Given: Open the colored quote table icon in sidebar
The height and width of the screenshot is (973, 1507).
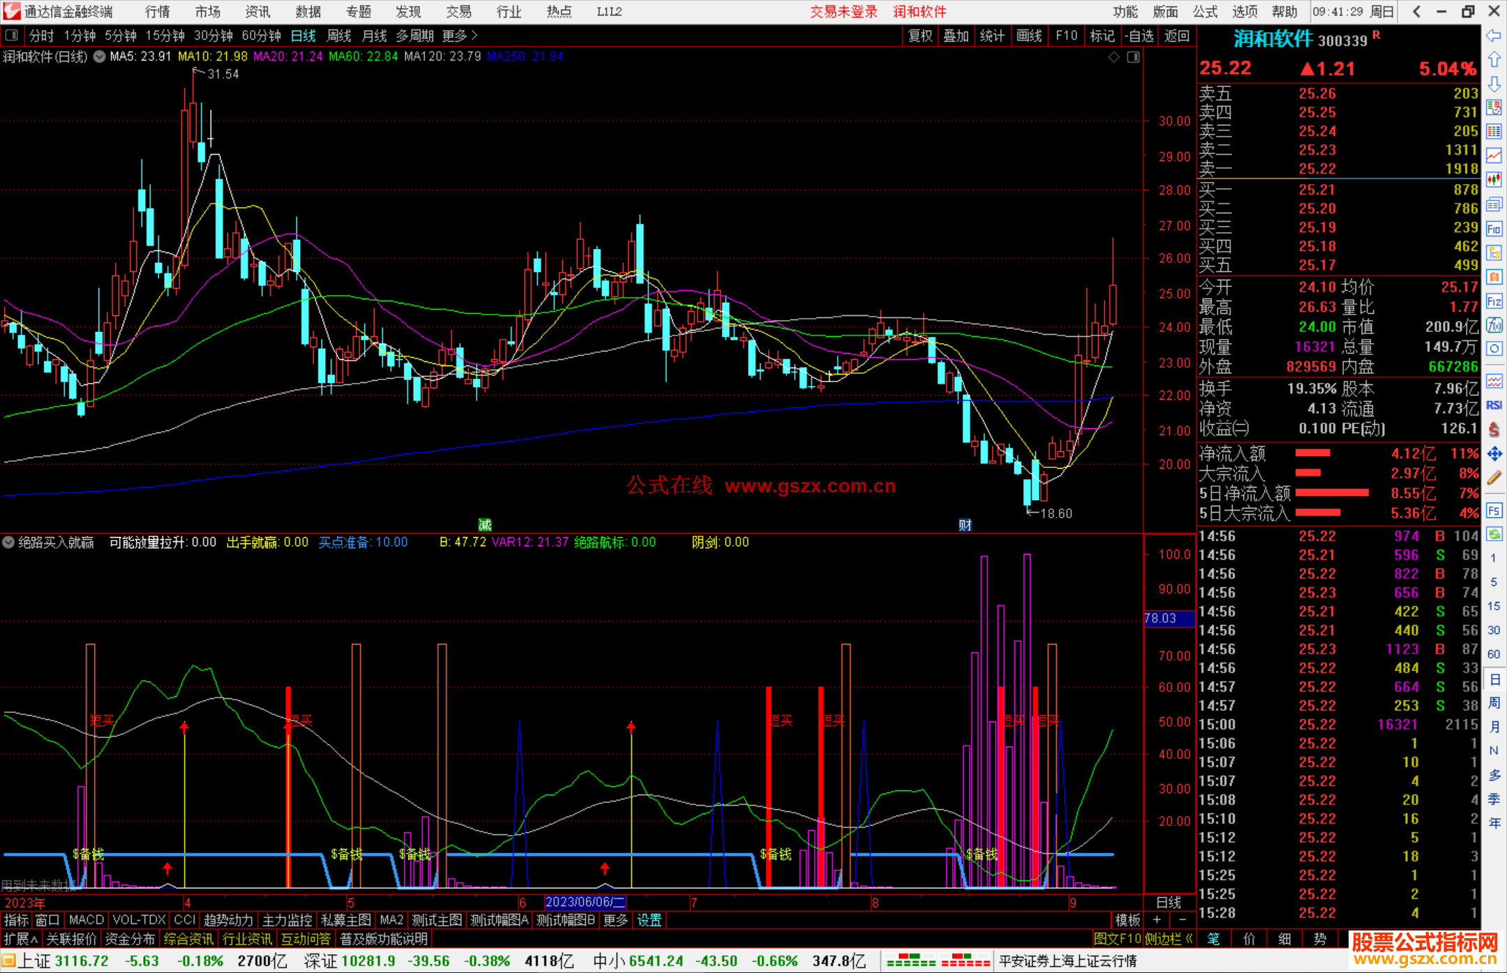Looking at the screenshot, I should [x=1494, y=132].
